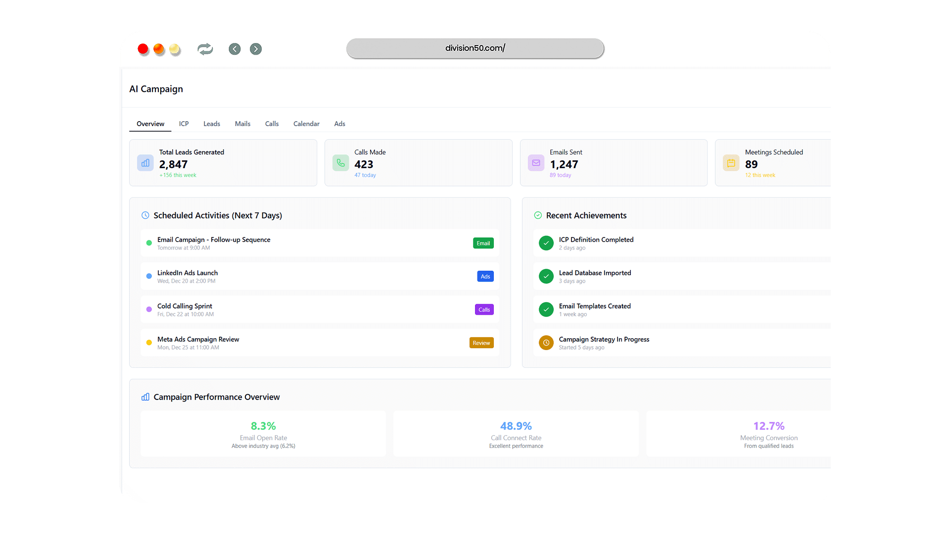Click the browser refresh arrows icon
Image resolution: width=950 pixels, height=534 pixels.
pyautogui.click(x=205, y=49)
